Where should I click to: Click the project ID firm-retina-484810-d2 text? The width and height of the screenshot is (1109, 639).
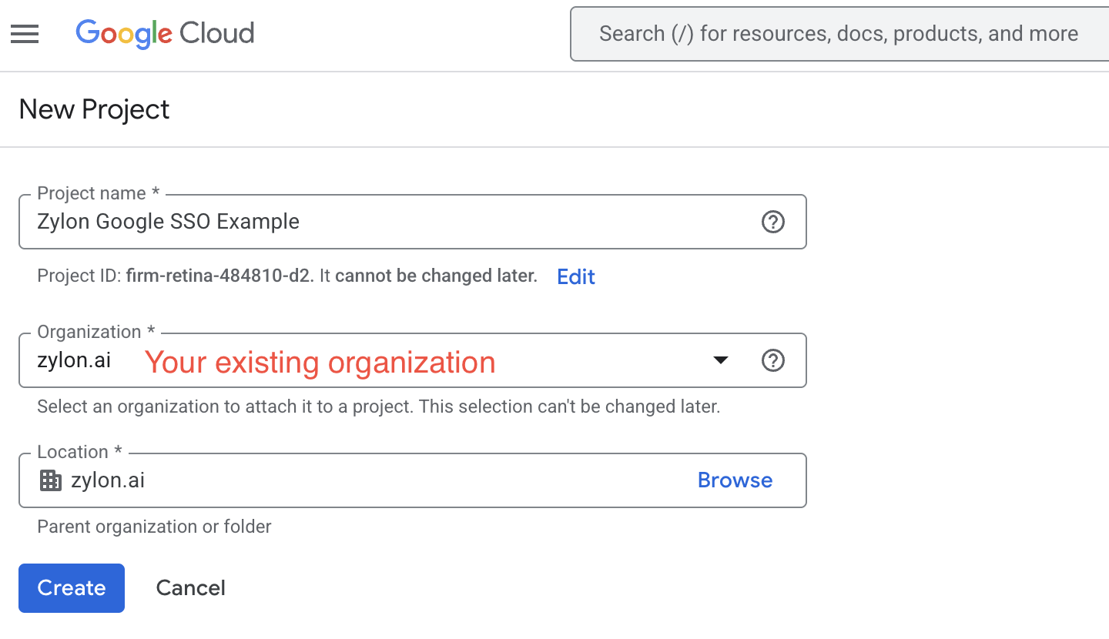click(219, 276)
